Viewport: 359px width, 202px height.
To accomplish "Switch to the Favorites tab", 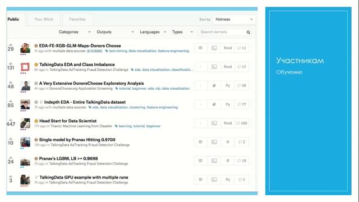I will click(x=77, y=19).
